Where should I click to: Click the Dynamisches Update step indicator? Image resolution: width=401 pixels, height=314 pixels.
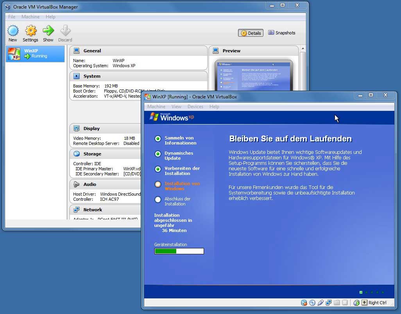158,154
